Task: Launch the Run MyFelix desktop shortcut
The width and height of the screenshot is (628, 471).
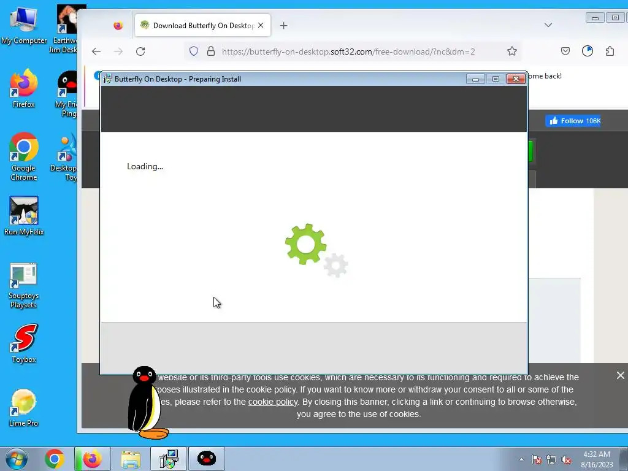Action: tap(24, 216)
